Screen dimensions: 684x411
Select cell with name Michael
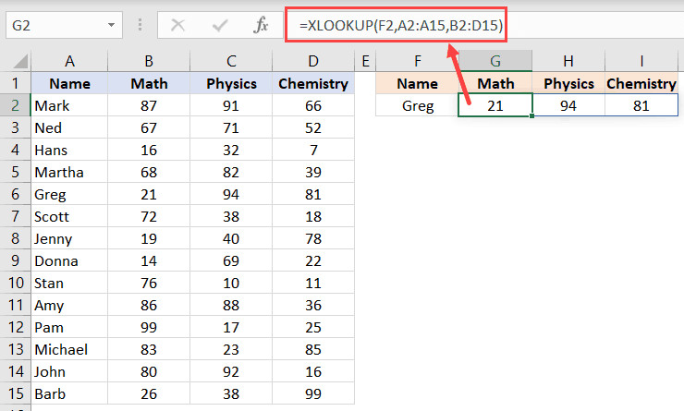[x=69, y=349]
